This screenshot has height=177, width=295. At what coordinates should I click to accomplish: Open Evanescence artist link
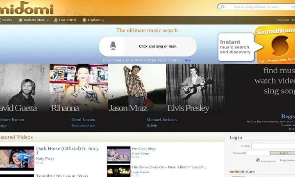[x=83, y=126]
